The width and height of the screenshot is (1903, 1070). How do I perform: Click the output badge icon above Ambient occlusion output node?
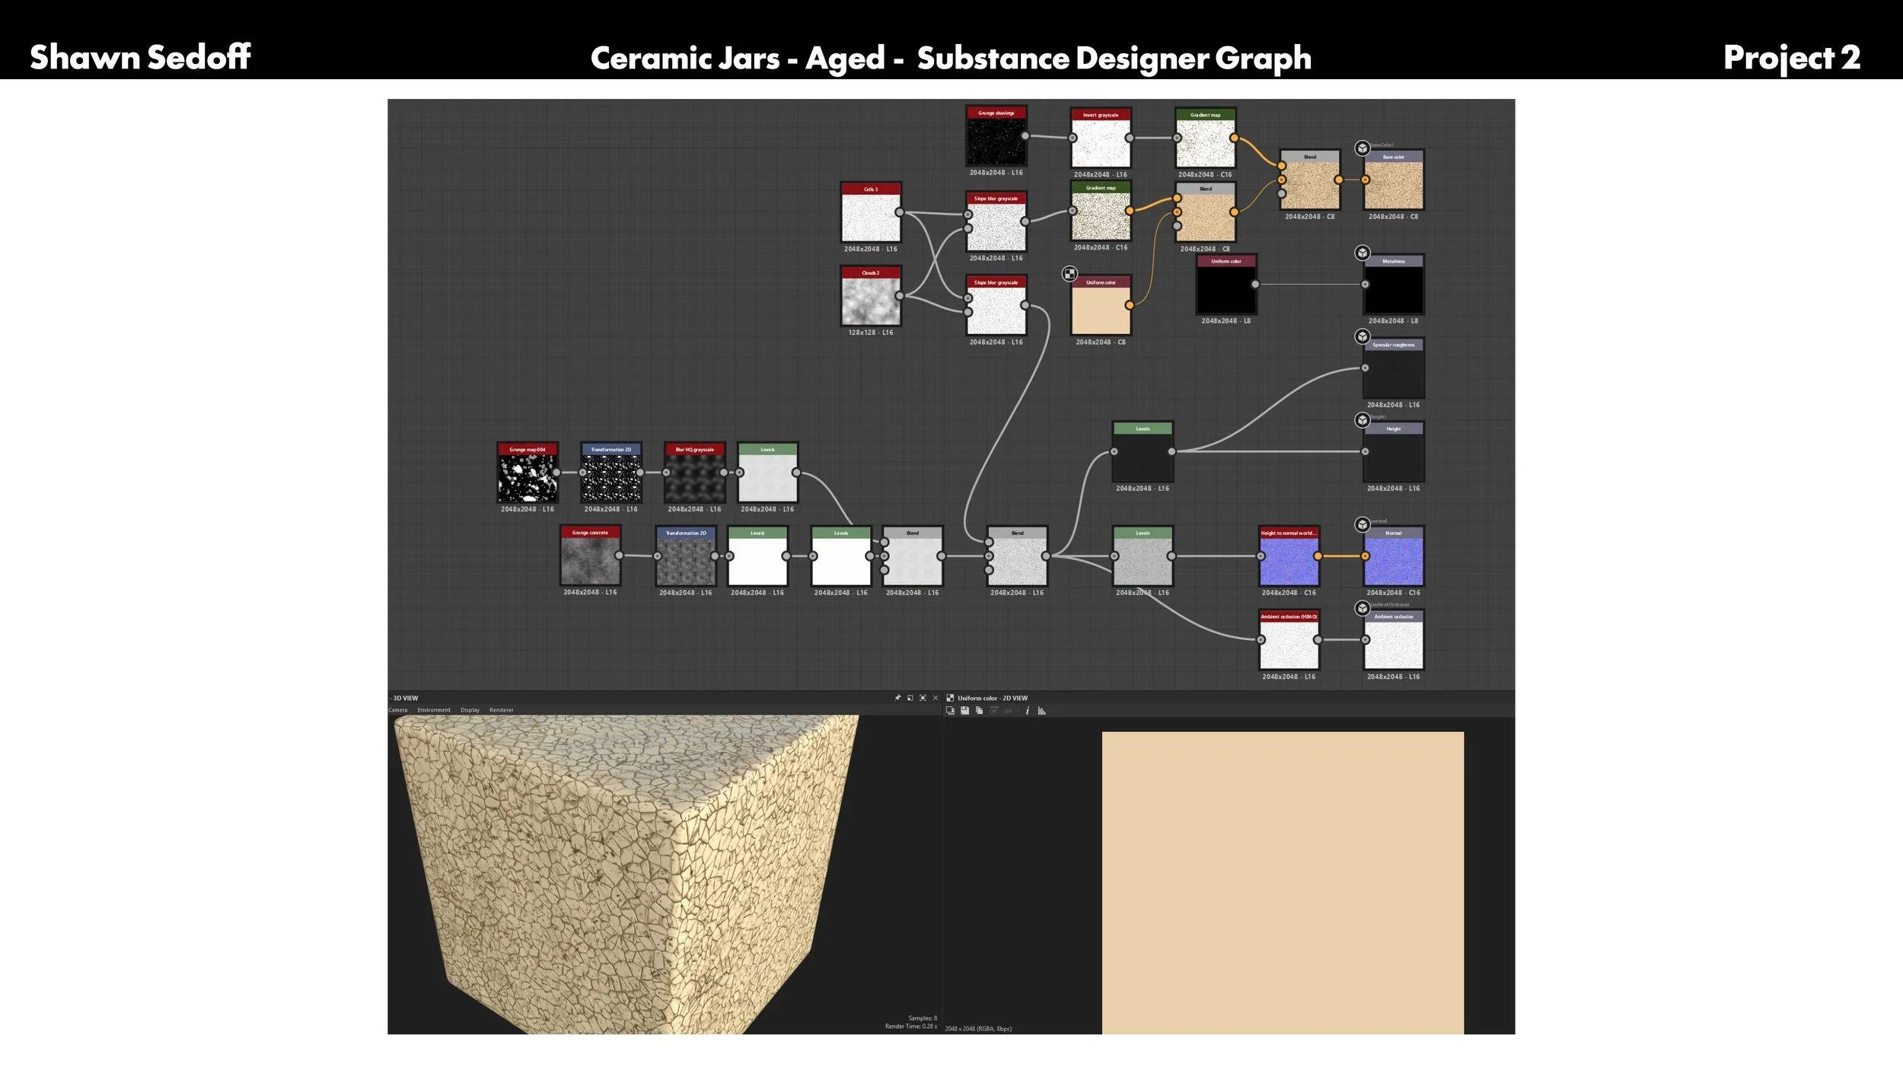click(x=1363, y=608)
